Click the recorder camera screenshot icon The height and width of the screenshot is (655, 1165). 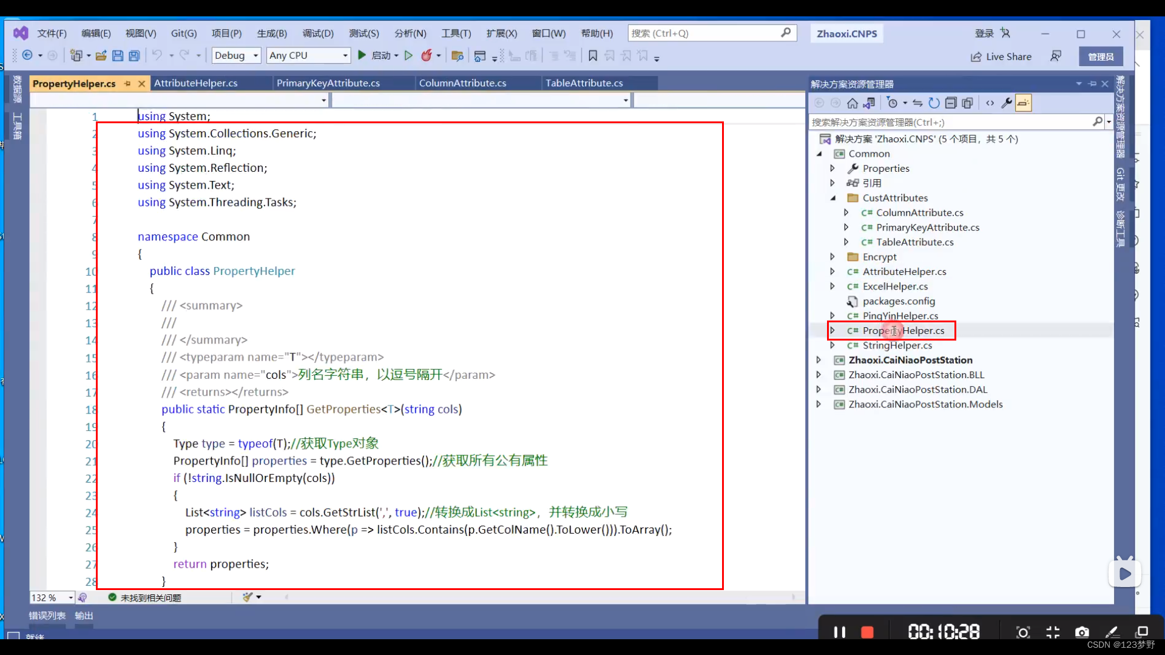1082,633
